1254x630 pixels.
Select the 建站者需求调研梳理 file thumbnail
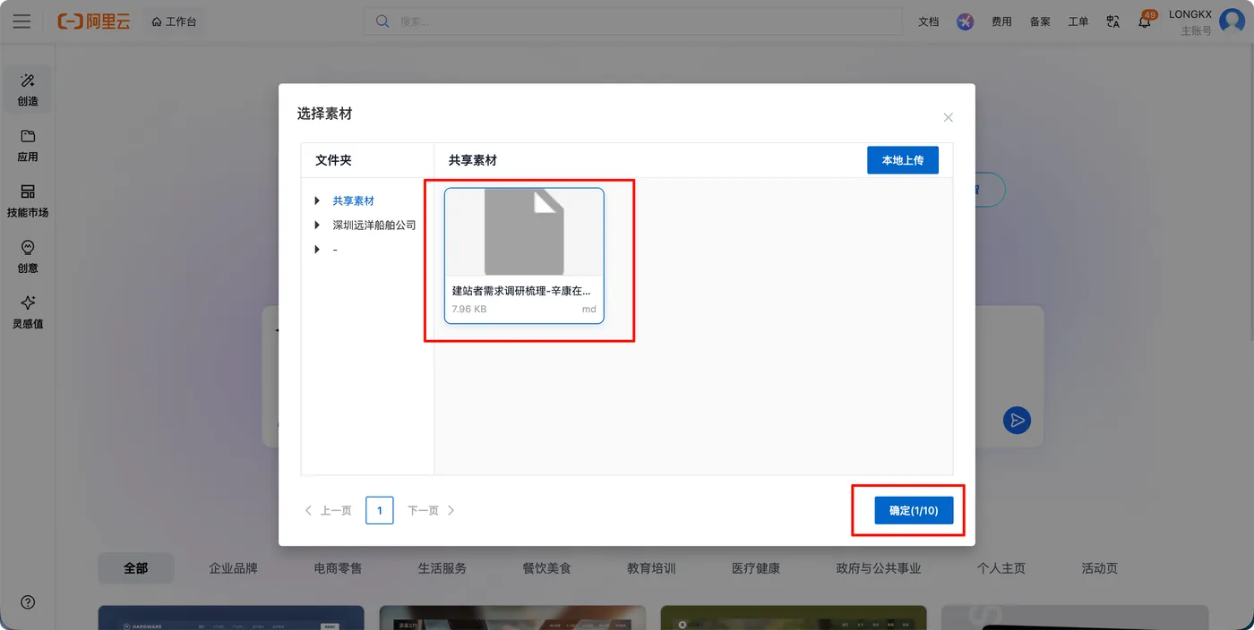click(x=524, y=255)
